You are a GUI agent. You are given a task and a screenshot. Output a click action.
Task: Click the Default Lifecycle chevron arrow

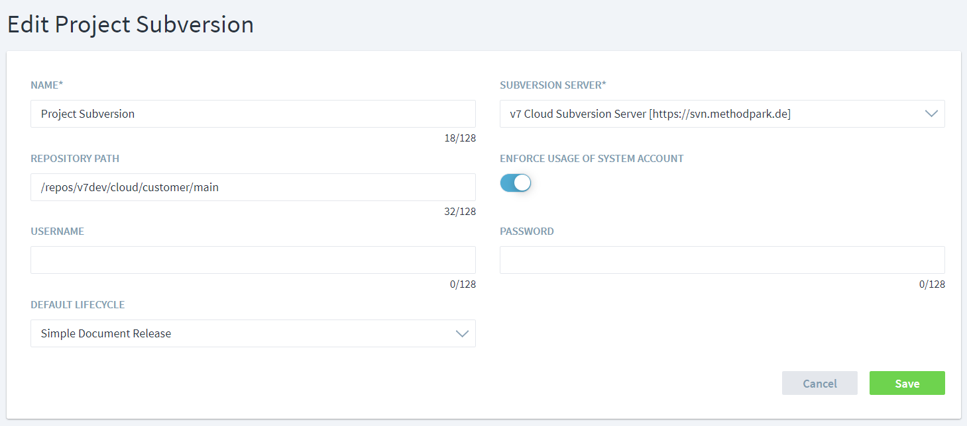point(462,333)
